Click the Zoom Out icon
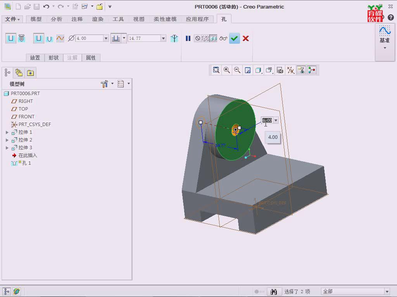Screen dimensions: 397x297 pos(237,70)
